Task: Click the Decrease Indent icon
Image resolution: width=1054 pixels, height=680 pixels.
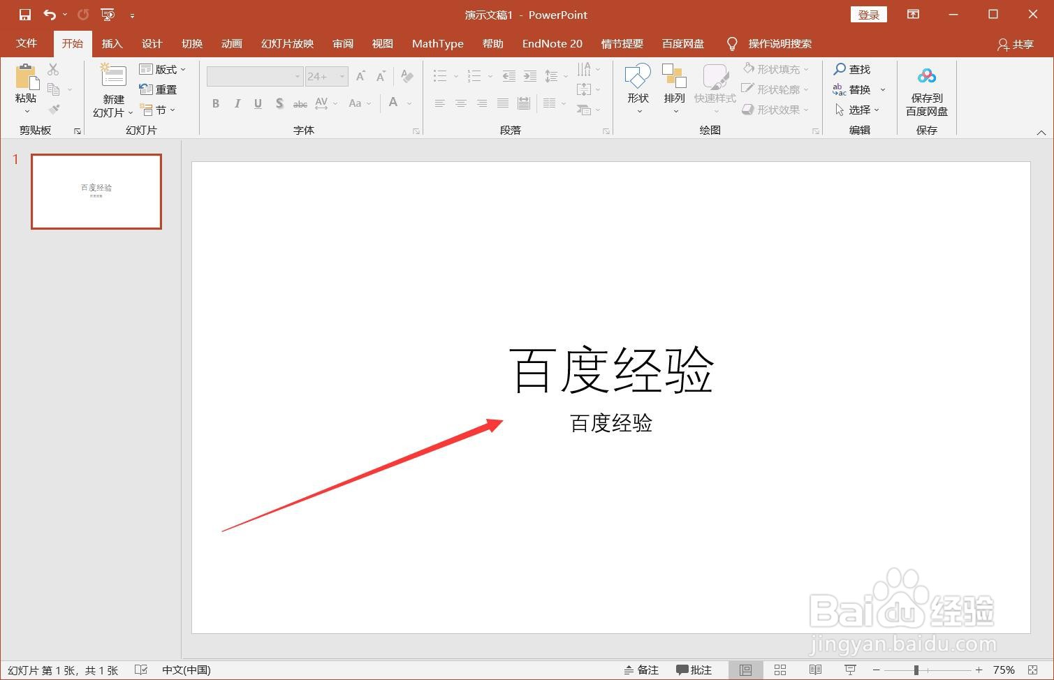Action: pyautogui.click(x=509, y=76)
